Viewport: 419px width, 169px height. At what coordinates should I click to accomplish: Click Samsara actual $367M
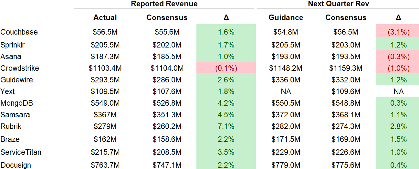[x=105, y=115]
